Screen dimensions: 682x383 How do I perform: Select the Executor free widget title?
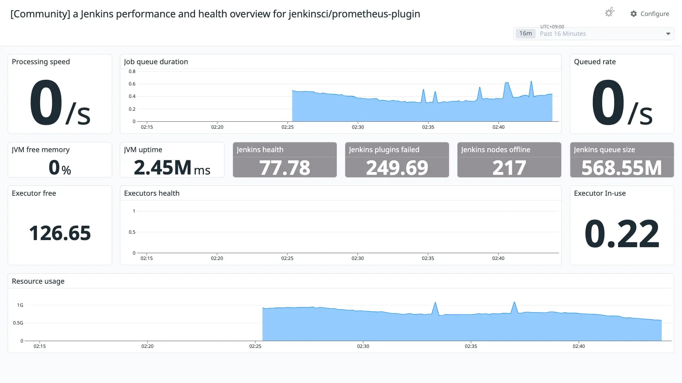(x=34, y=193)
